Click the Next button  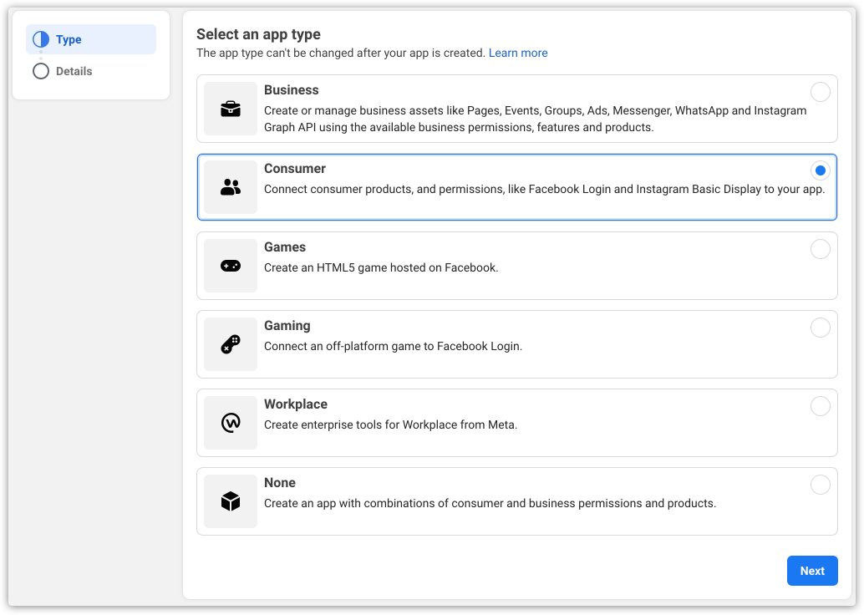tap(812, 571)
